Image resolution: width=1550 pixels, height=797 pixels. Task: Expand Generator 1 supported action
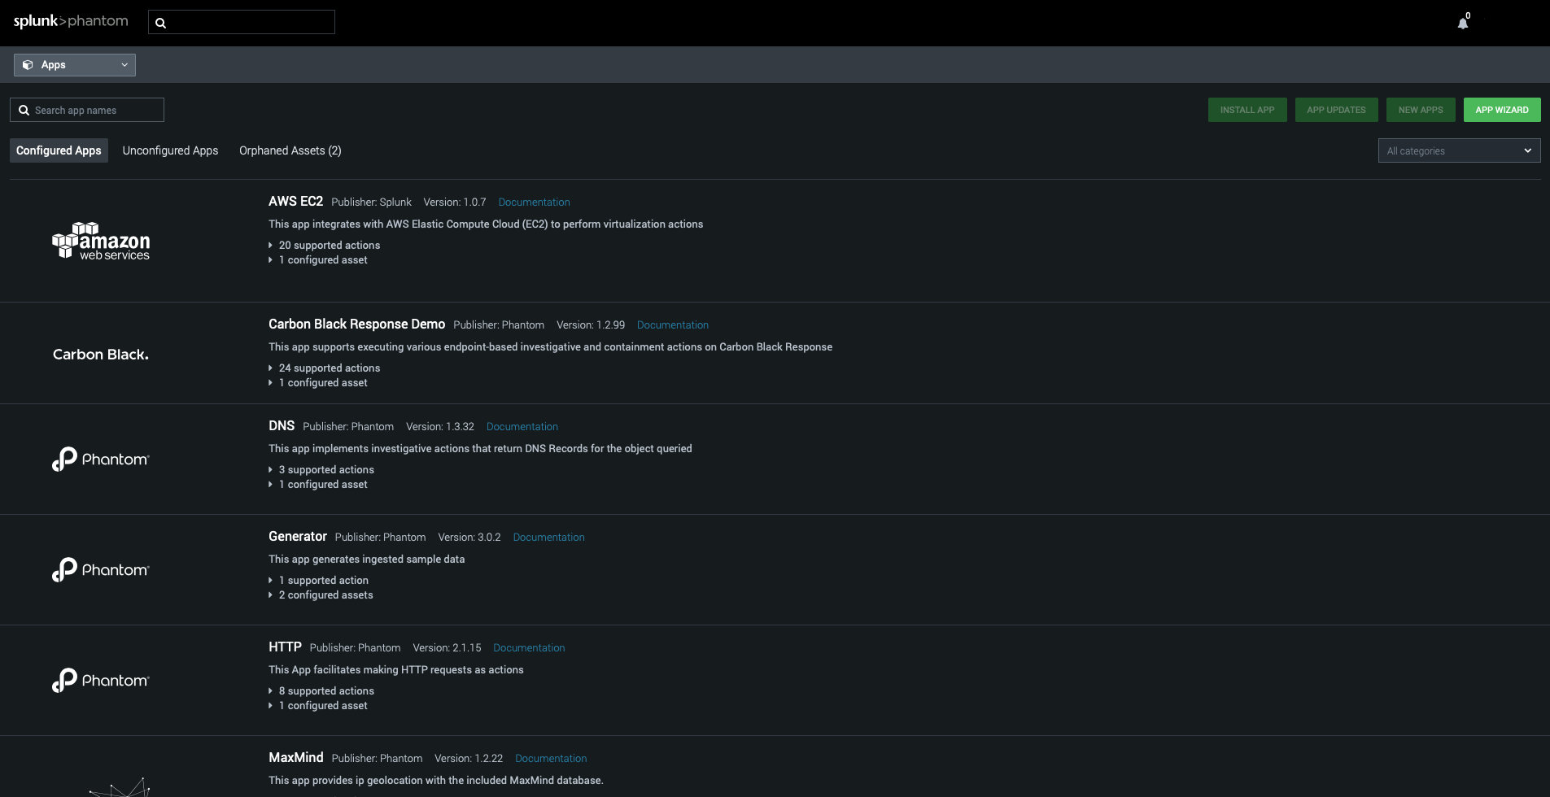tap(319, 581)
